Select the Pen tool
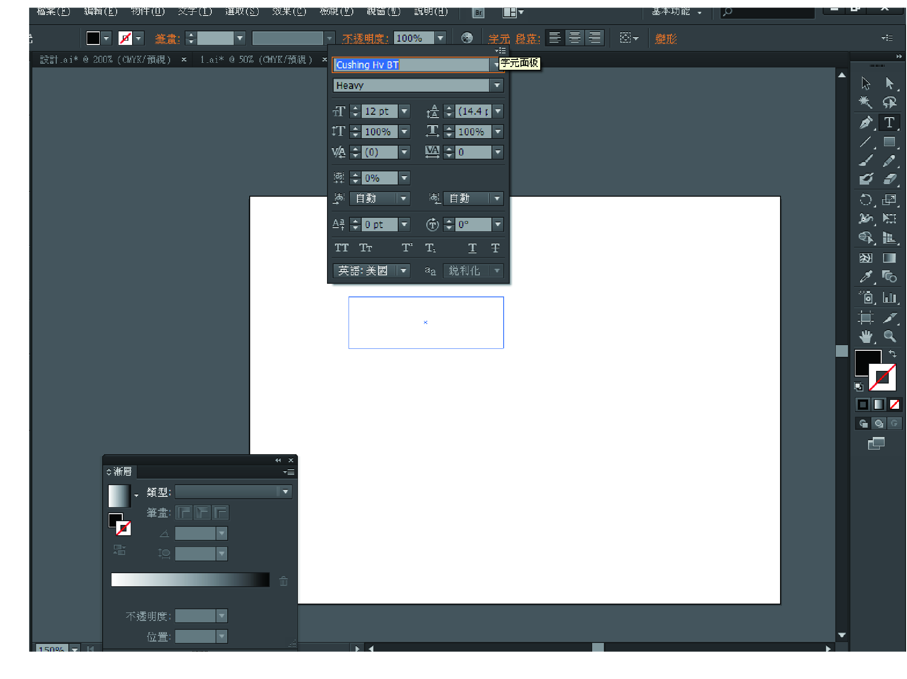The width and height of the screenshot is (907, 679). pos(866,123)
